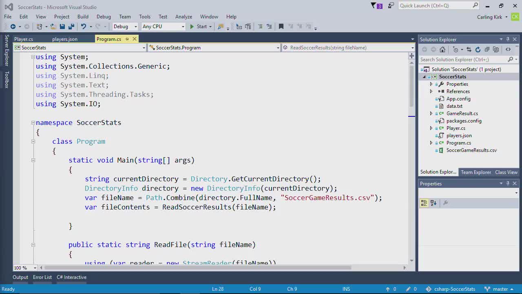Expand the References node
This screenshot has width=522, height=294.
click(x=431, y=91)
